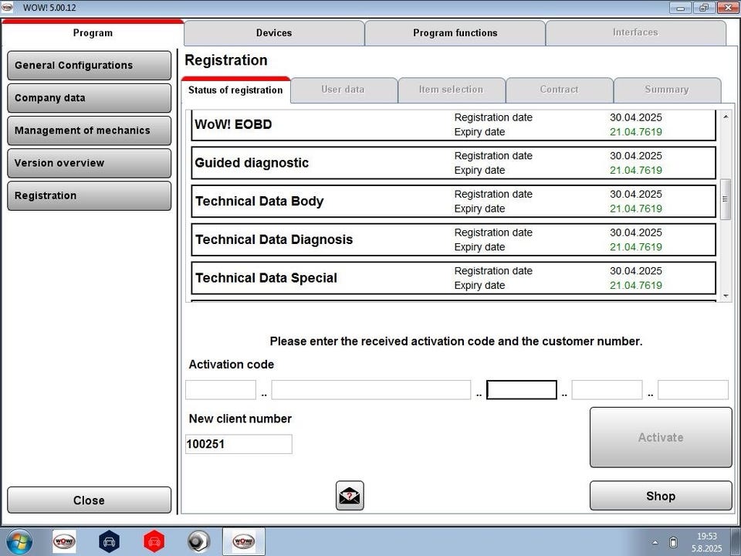Click the red car taskbar icon
This screenshot has width=741, height=556.
pos(154,541)
